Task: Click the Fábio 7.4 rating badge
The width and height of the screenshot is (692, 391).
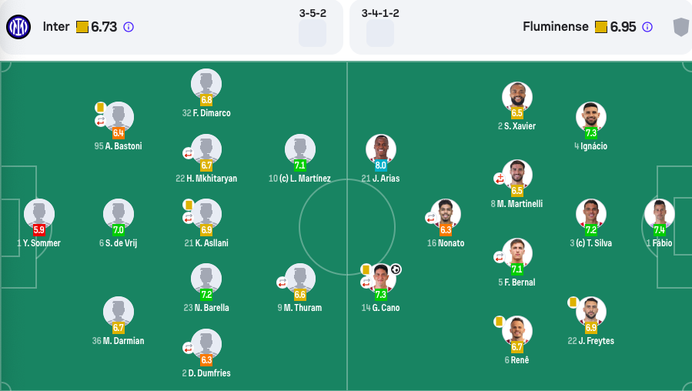Action: (659, 230)
